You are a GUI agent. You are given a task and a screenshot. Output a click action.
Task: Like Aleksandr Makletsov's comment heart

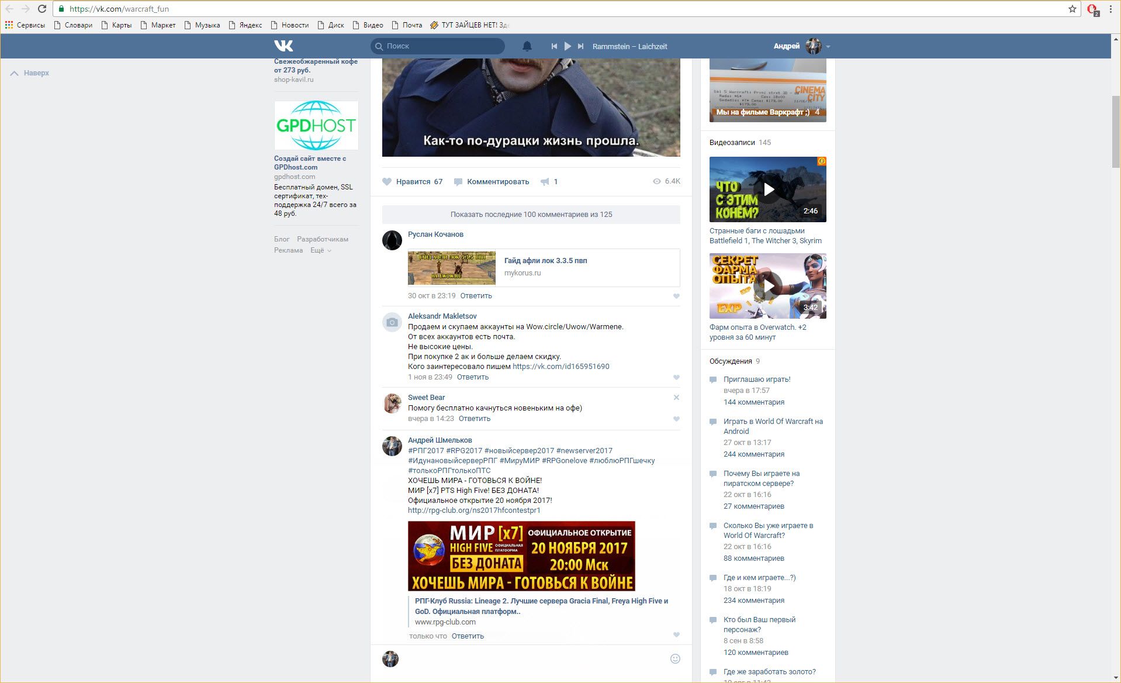[676, 378]
